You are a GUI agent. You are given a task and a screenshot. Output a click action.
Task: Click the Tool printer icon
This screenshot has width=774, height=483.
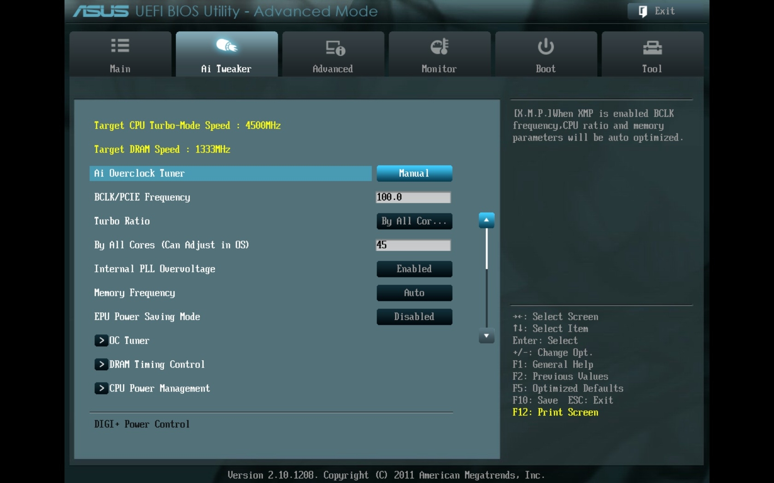pyautogui.click(x=652, y=47)
